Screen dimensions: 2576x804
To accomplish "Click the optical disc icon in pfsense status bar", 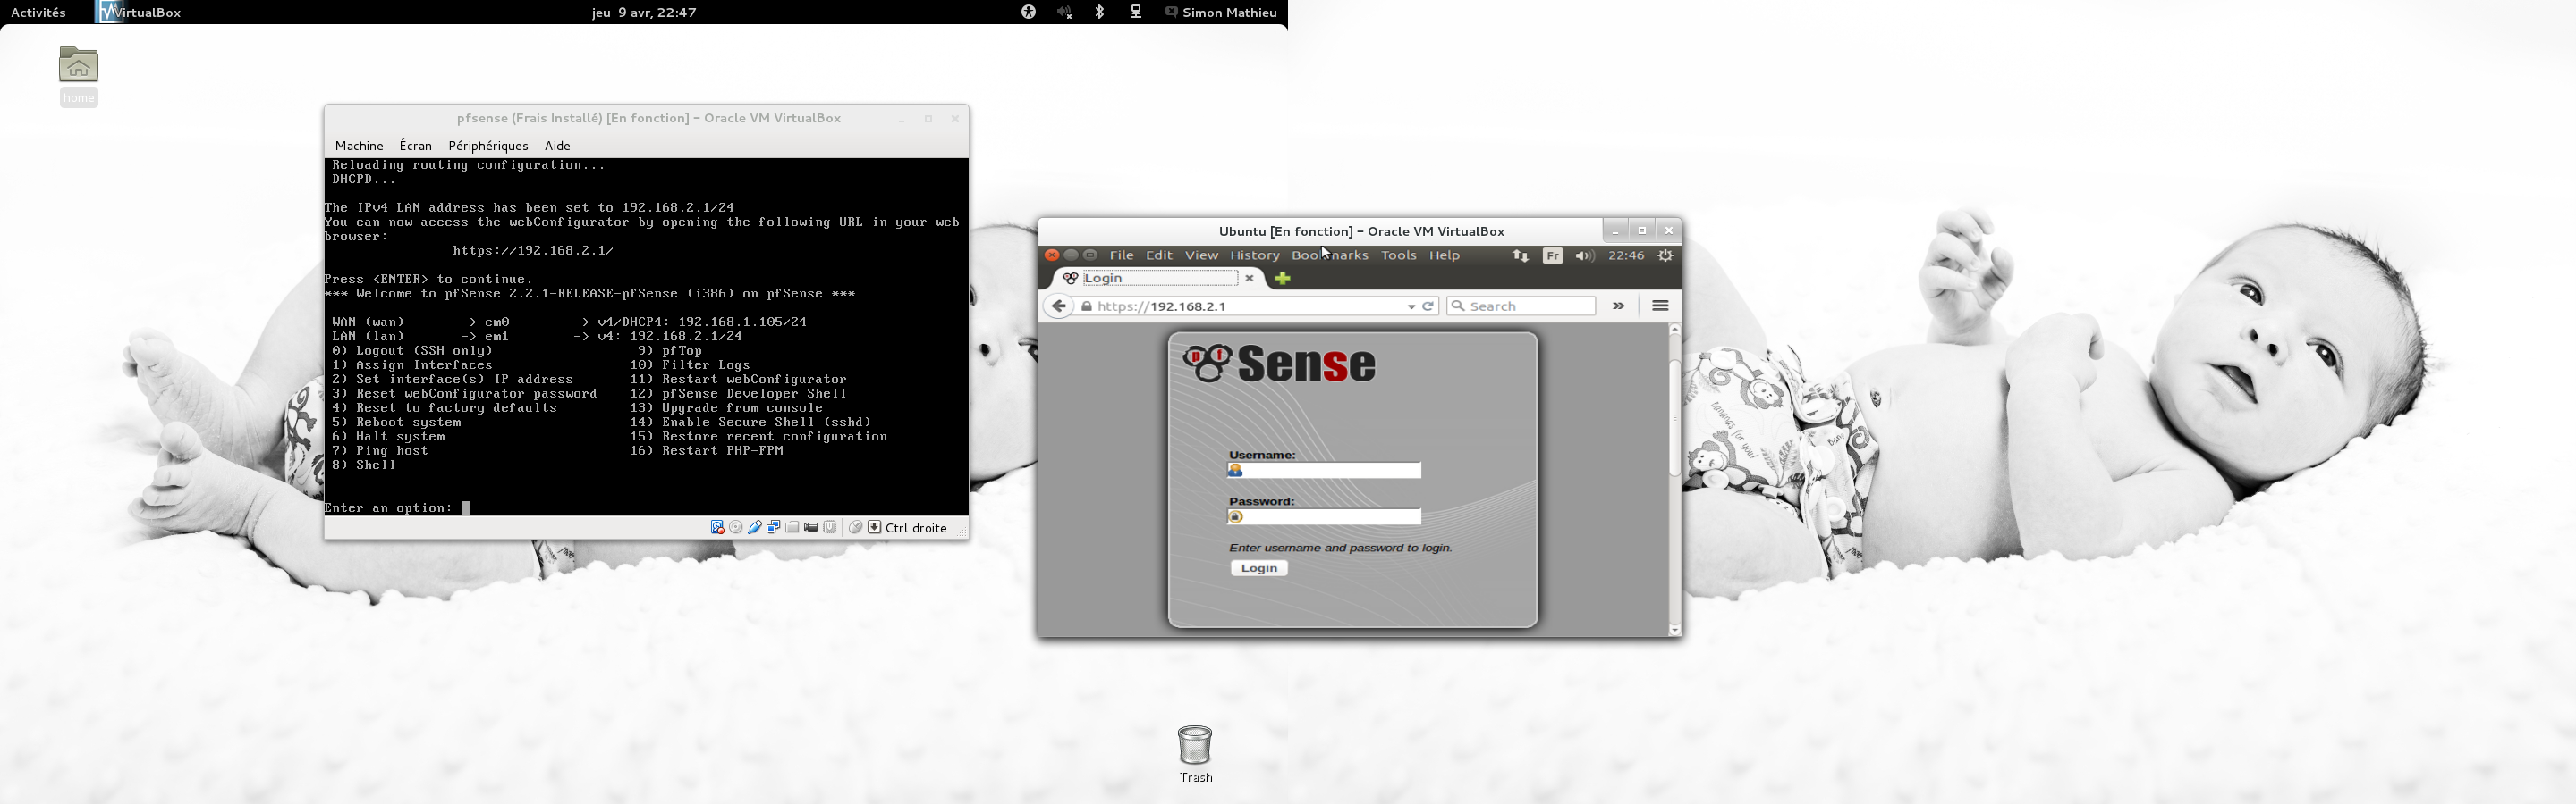I will point(736,527).
